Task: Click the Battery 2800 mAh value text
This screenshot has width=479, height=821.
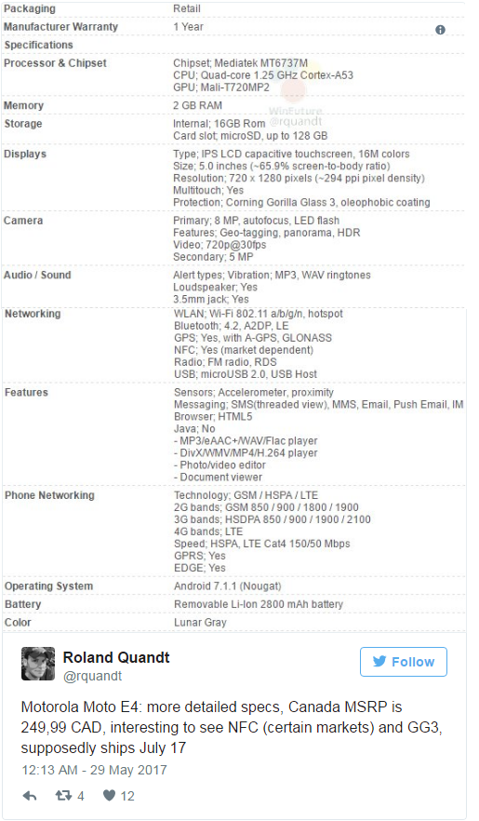Action: [x=259, y=604]
